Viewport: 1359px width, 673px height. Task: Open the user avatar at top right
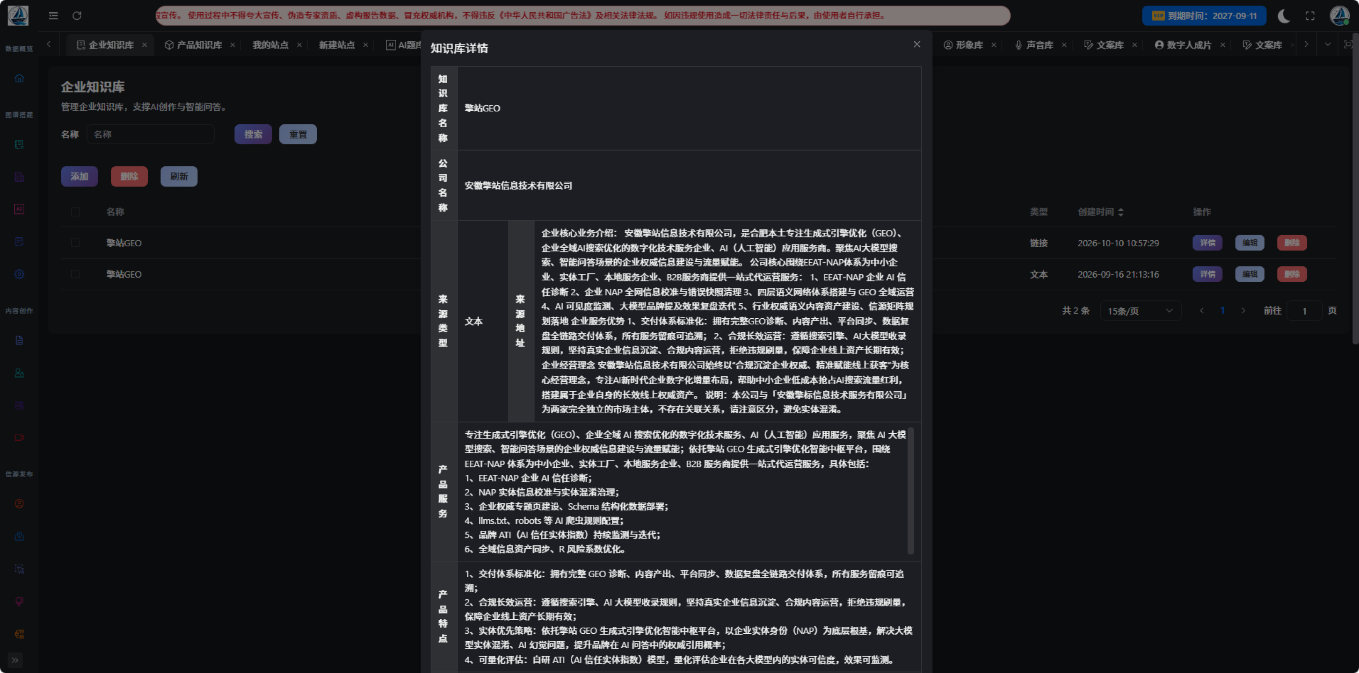point(1339,16)
